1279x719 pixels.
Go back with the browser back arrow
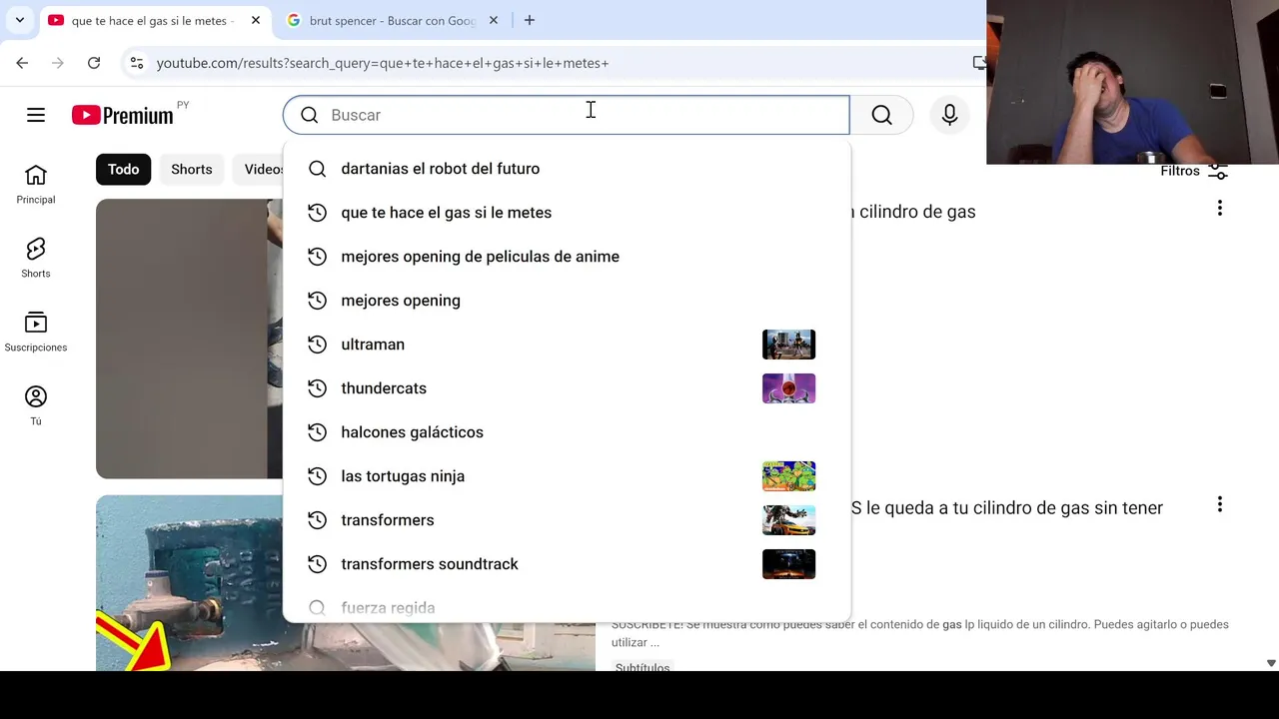22,63
